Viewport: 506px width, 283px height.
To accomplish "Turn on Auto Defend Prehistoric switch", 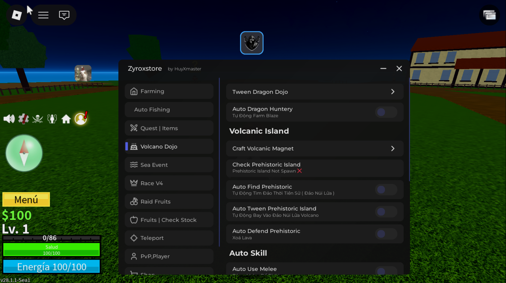I will (x=386, y=234).
